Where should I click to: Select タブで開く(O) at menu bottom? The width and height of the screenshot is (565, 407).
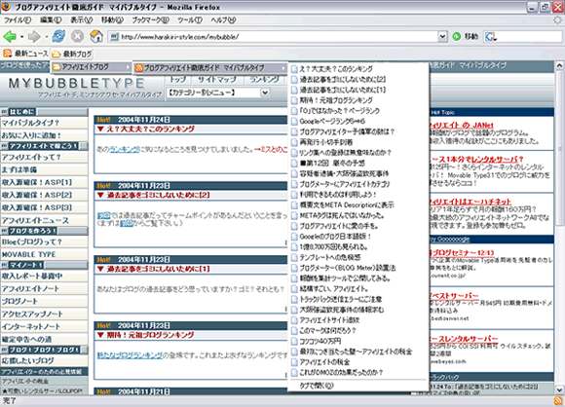[358, 386]
